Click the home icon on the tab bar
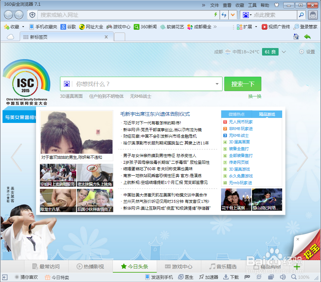321x282 pixels. (x=296, y=37)
